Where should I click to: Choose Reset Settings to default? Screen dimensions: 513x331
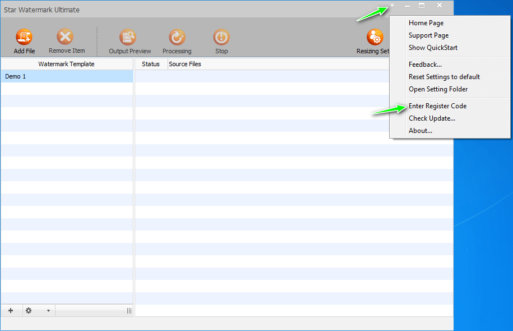(444, 77)
